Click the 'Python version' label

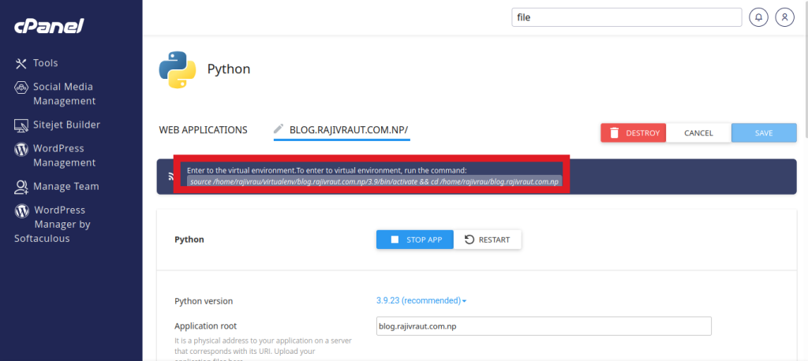point(204,301)
